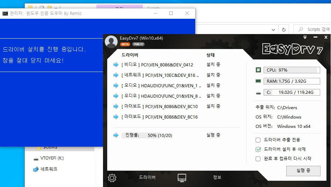331x187 pixels.
Task: Select VTOYEFI (K:) drive in Explorer
Action: coord(49,158)
